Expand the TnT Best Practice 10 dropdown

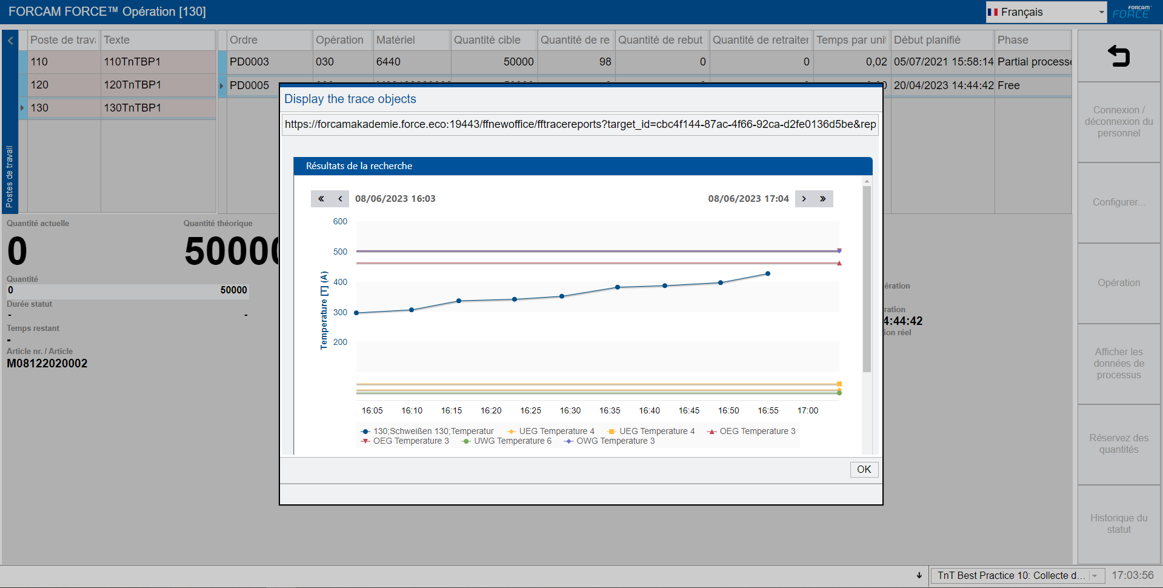[x=1095, y=576]
